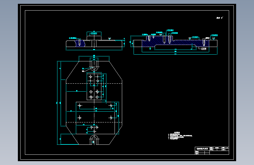Select the bottom U-shaped slot in plan view
The height and width of the screenshot is (165, 254).
(94, 140)
